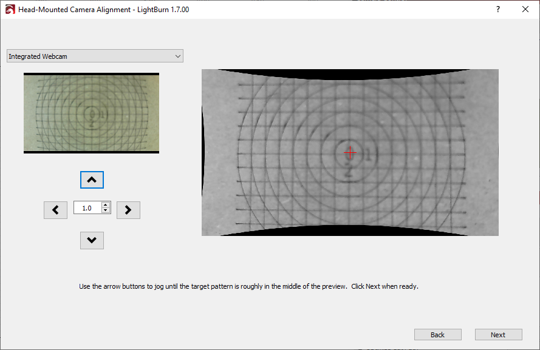Jog the camera up with the up arrow

[x=92, y=180]
